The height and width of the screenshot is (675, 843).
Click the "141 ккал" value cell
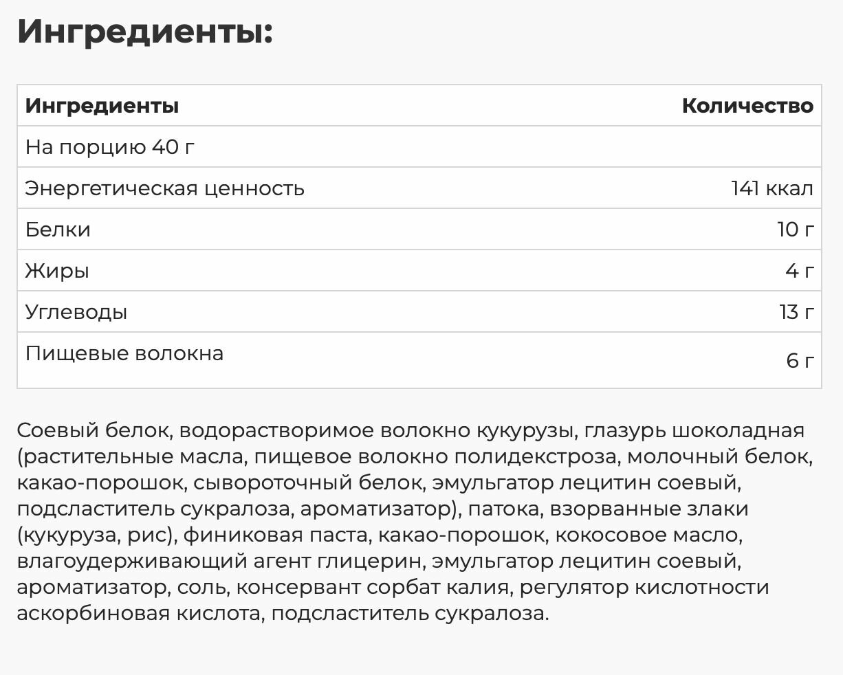pos(771,188)
